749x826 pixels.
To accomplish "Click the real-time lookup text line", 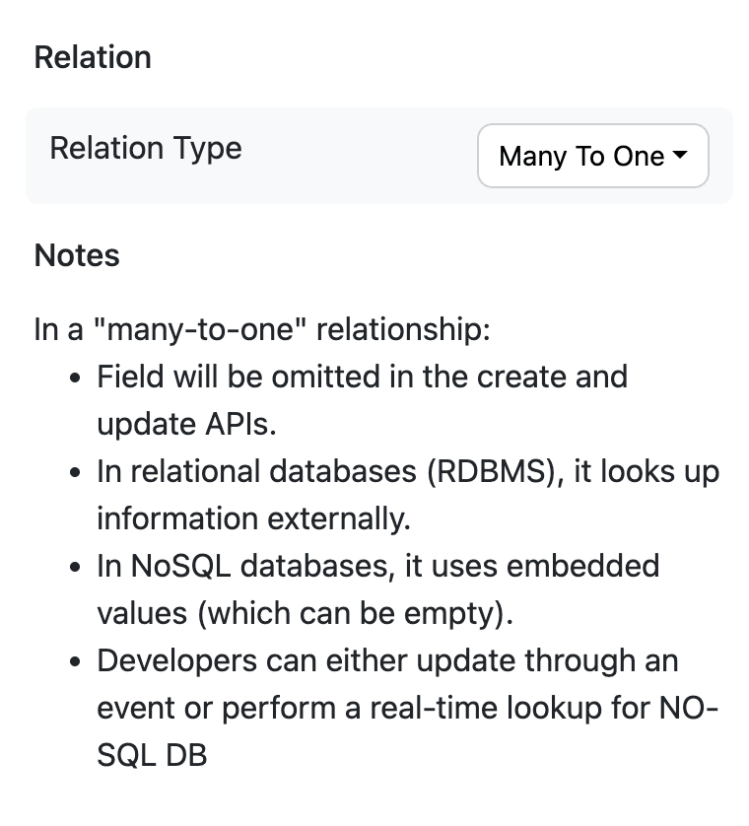I will [x=407, y=708].
